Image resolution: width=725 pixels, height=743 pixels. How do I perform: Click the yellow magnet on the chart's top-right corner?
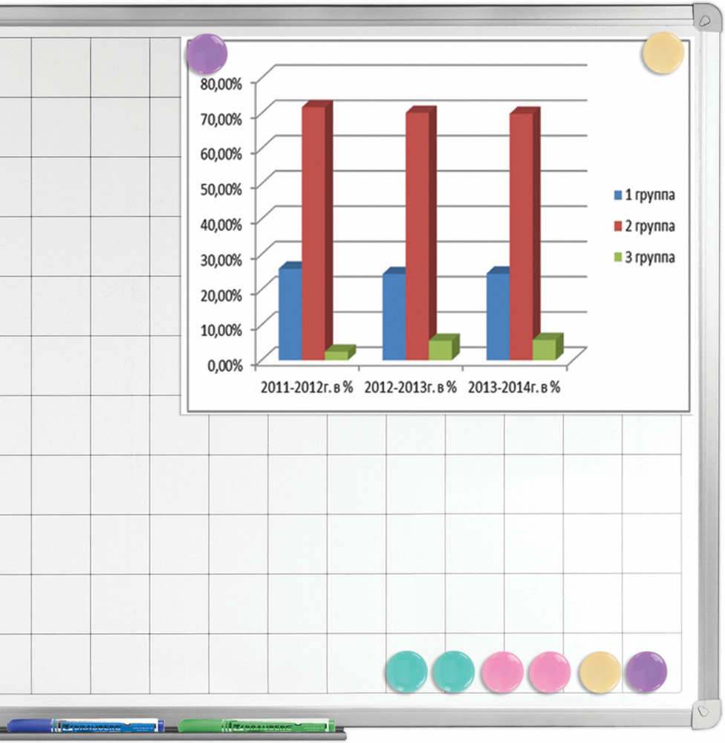pos(663,53)
